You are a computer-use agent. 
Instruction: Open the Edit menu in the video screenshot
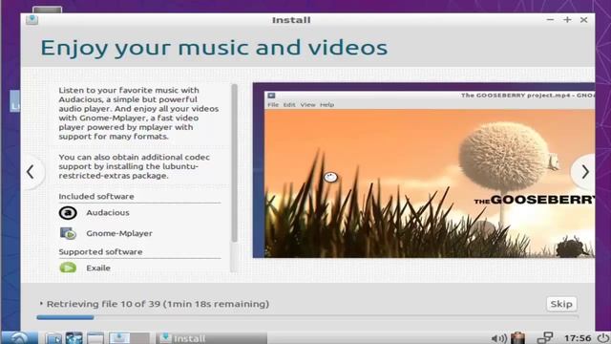tap(289, 104)
